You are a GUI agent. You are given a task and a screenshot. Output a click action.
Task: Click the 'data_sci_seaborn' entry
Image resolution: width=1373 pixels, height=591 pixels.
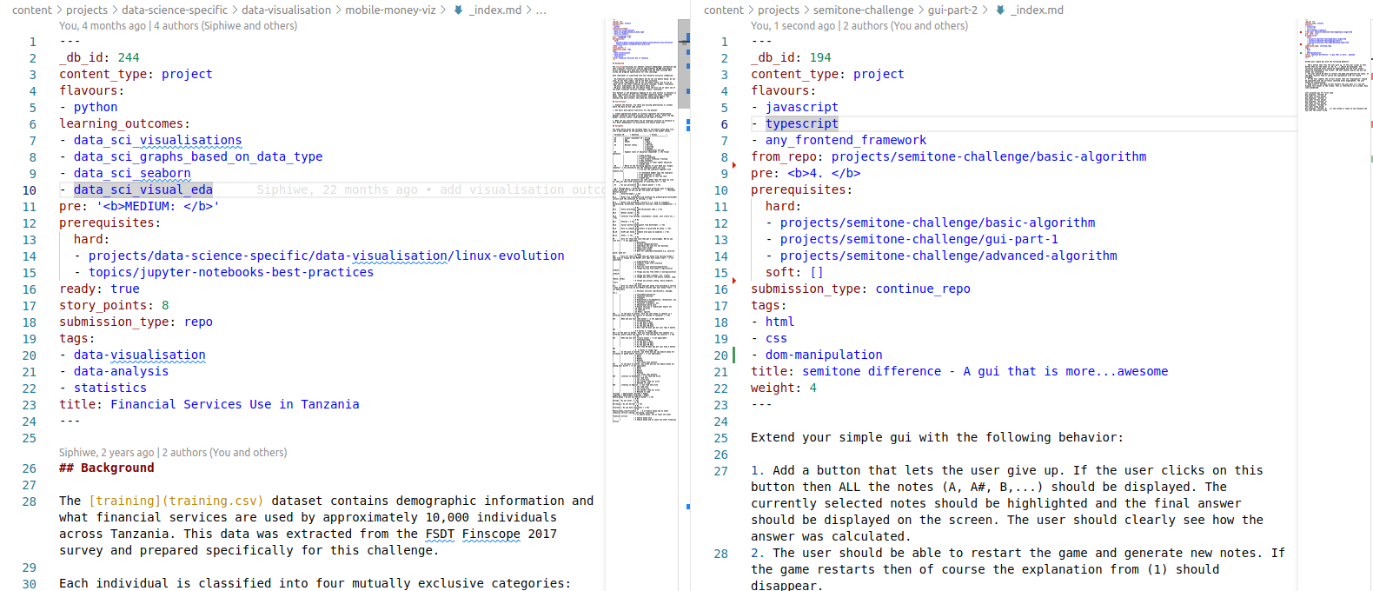[132, 173]
